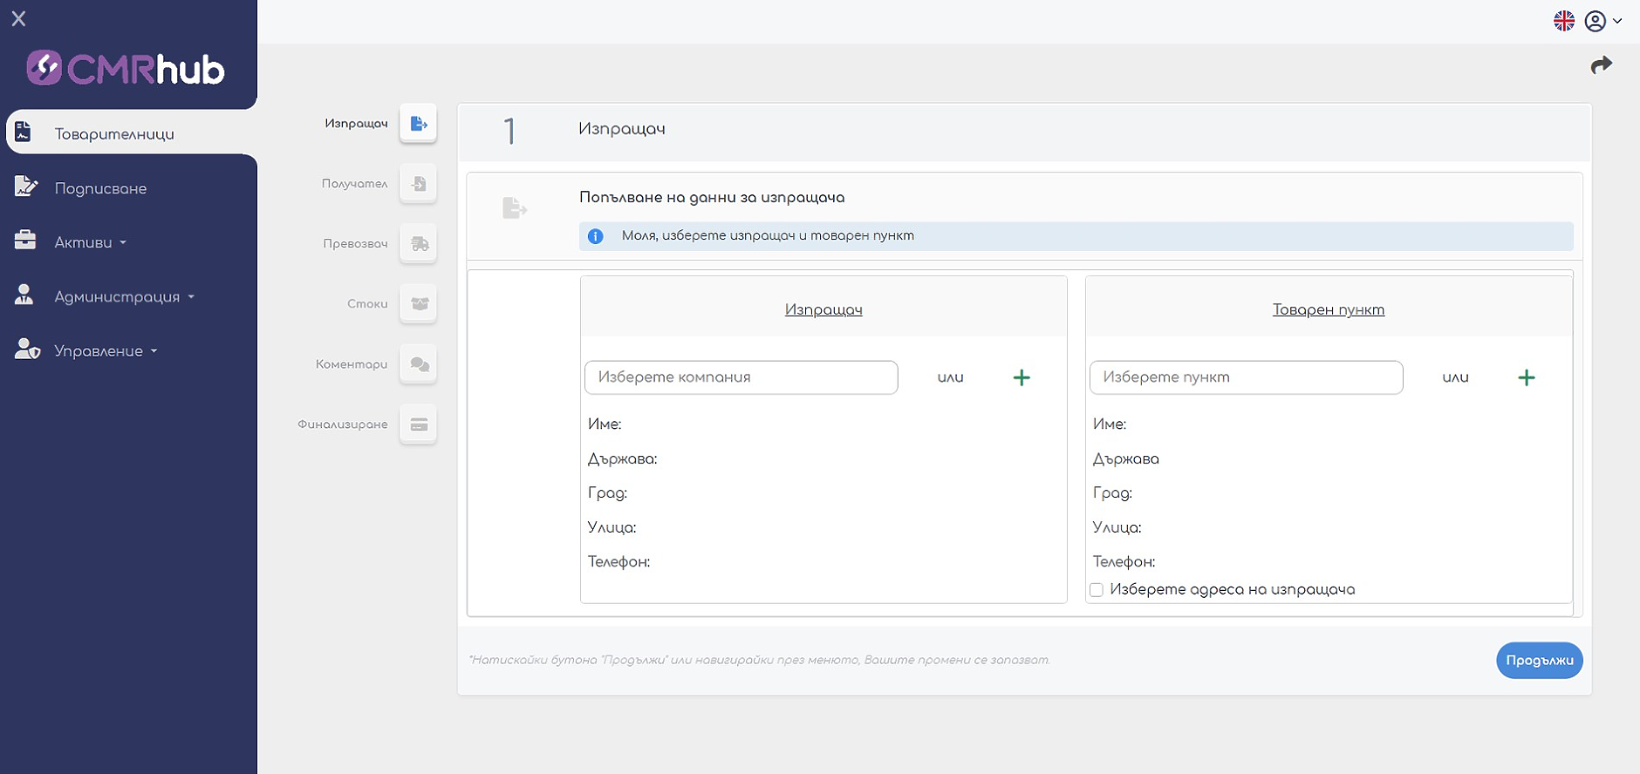Switch language via the UK flag icon
The width and height of the screenshot is (1640, 774).
[x=1564, y=21]
